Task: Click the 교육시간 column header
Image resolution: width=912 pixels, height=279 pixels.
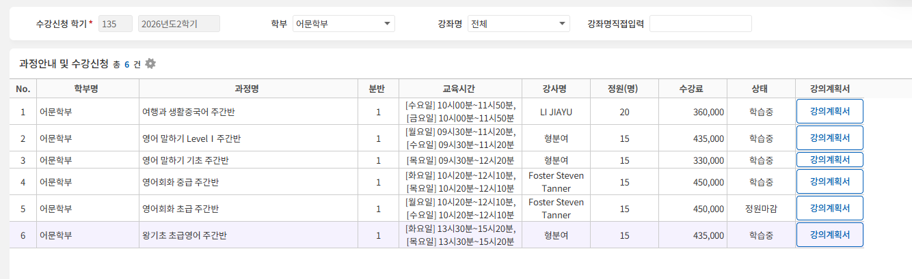Action: click(460, 89)
